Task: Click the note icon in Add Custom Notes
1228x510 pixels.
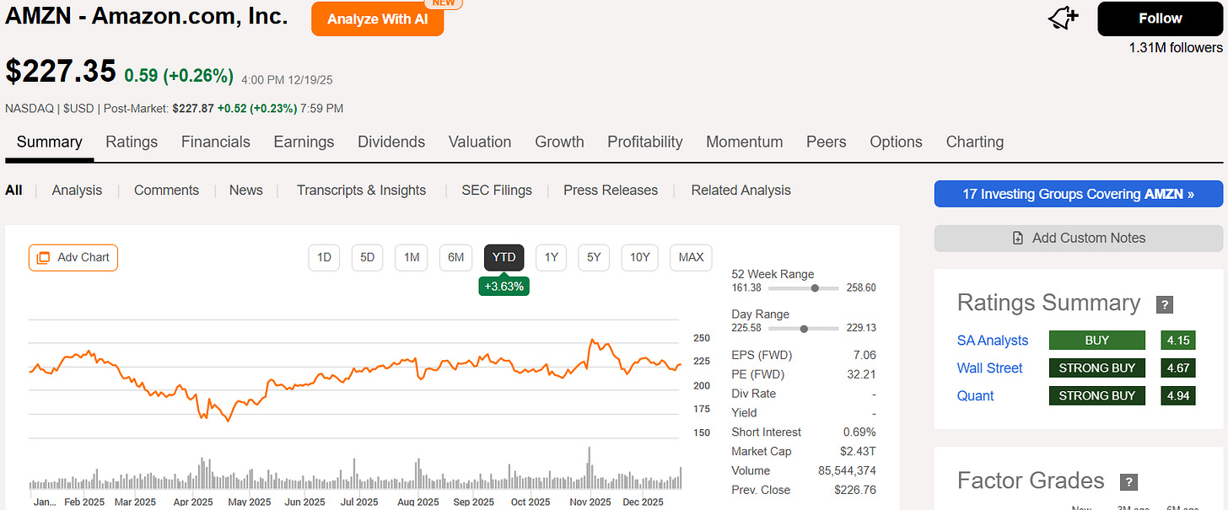Action: [1018, 238]
